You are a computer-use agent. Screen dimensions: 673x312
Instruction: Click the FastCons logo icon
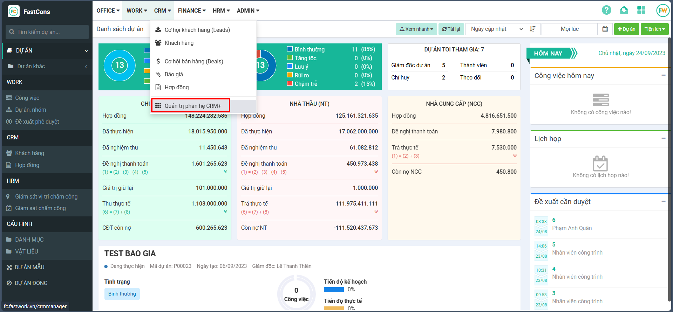14,12
